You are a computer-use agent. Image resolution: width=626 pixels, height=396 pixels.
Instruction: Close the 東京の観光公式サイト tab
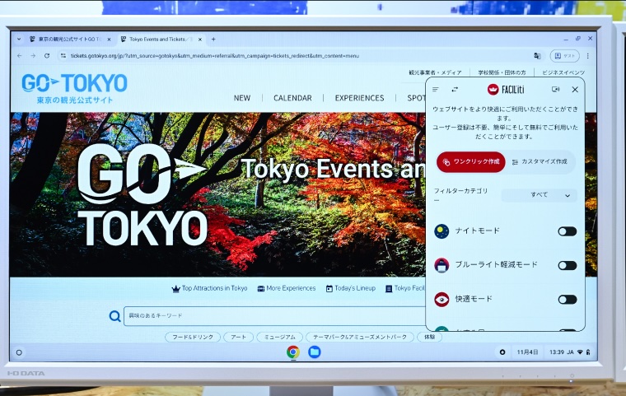point(109,40)
